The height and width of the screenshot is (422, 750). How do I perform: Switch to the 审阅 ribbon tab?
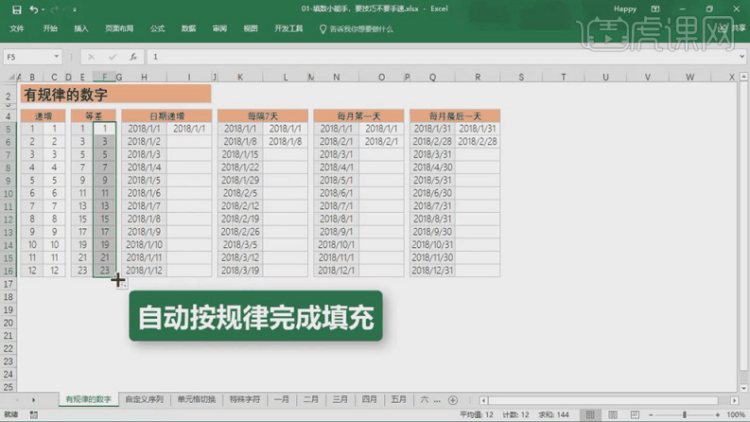(219, 28)
